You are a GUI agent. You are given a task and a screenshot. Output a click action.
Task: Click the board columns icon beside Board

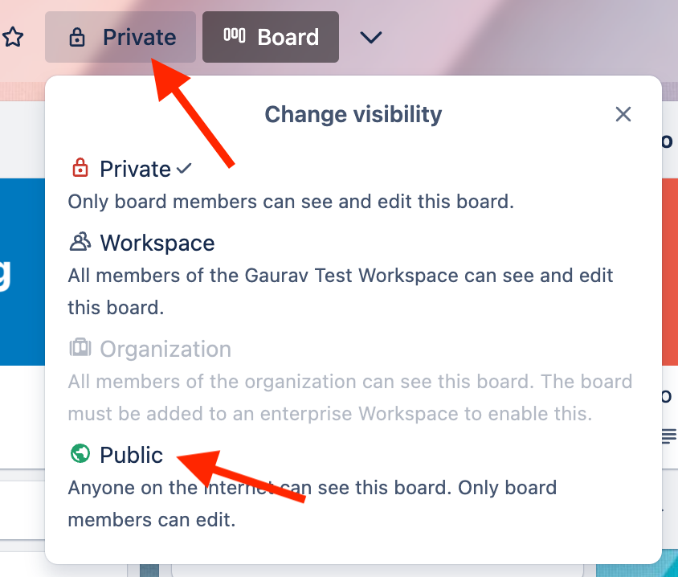tap(235, 35)
